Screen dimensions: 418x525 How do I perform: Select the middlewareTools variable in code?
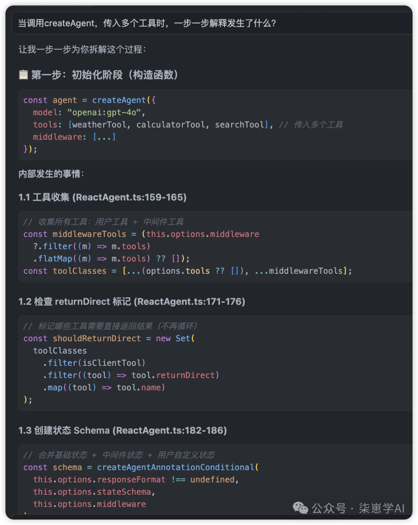(x=89, y=234)
